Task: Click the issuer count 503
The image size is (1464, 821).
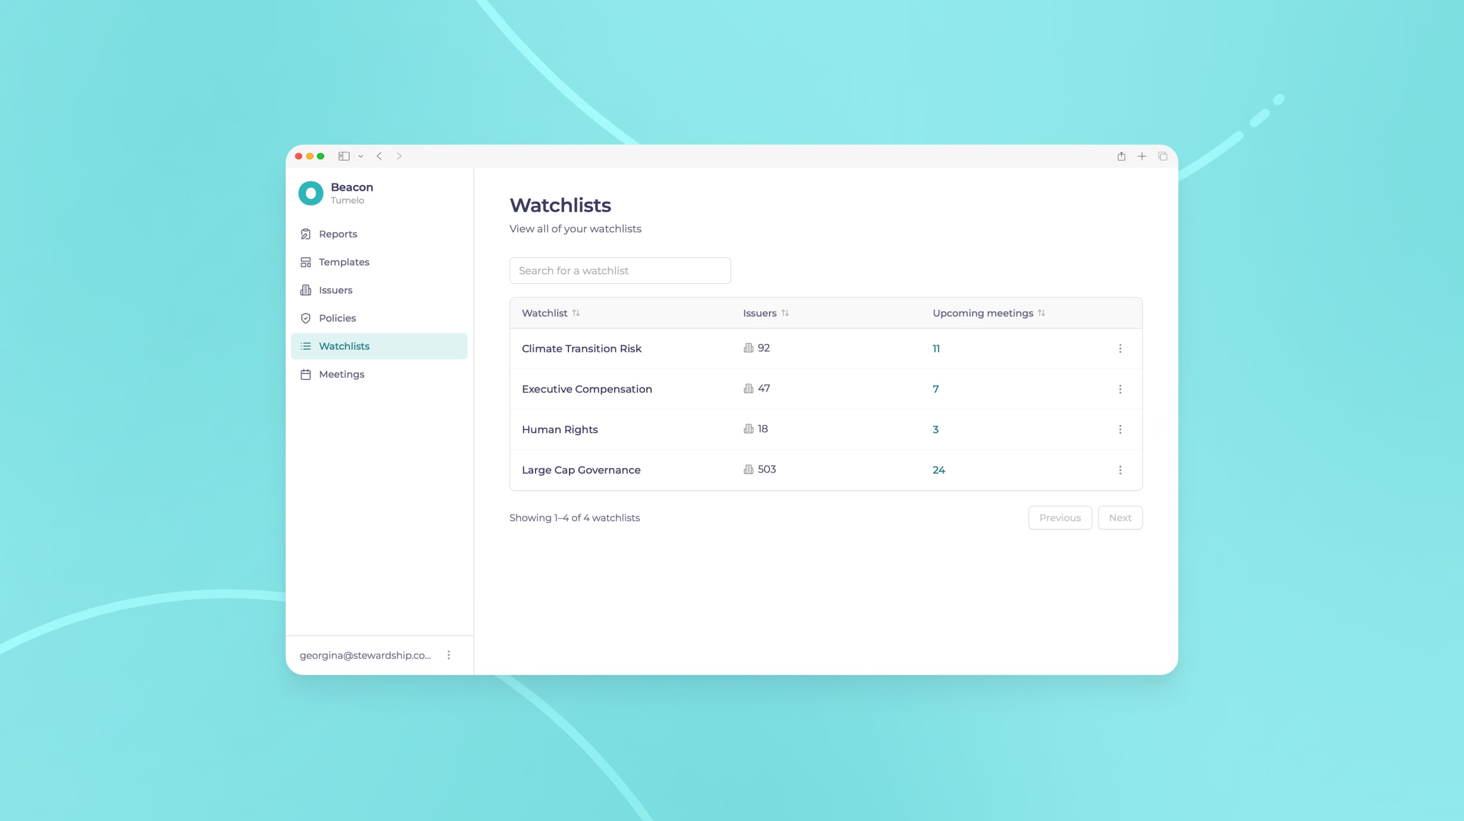Action: tap(767, 469)
